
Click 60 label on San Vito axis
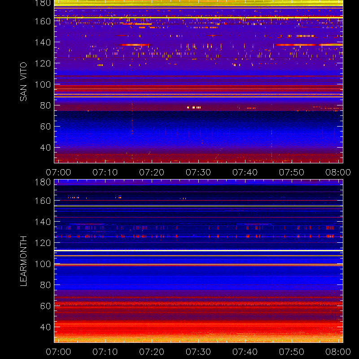(45, 127)
